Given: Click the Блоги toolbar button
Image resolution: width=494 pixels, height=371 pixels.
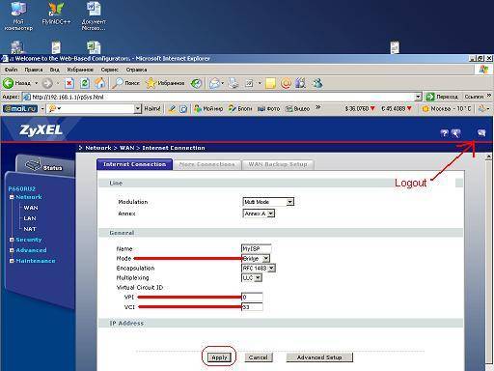Looking at the screenshot, I should [240, 109].
